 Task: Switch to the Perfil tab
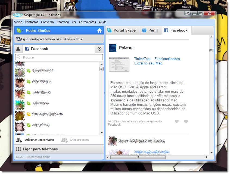tap(151, 30)
